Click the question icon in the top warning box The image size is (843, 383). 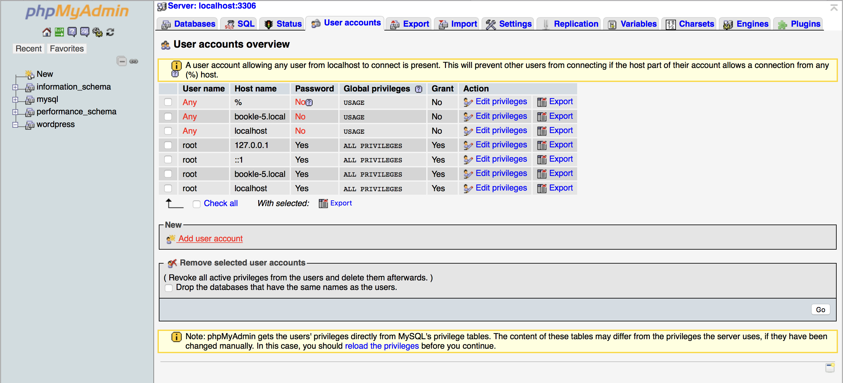175,74
